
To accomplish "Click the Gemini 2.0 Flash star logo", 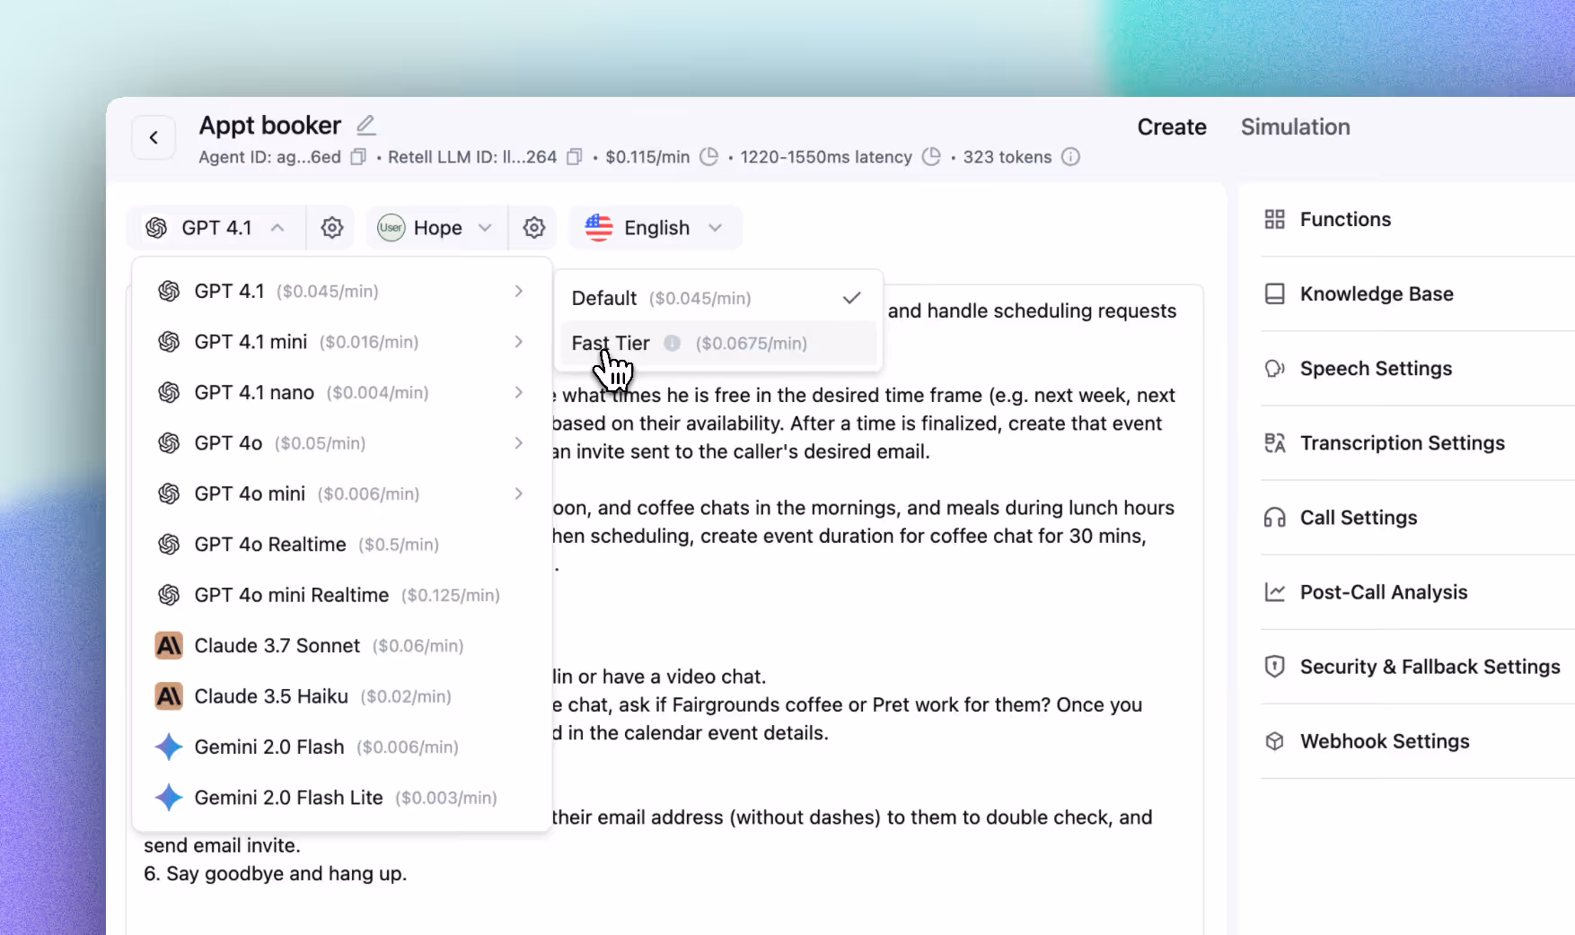I will coord(169,747).
